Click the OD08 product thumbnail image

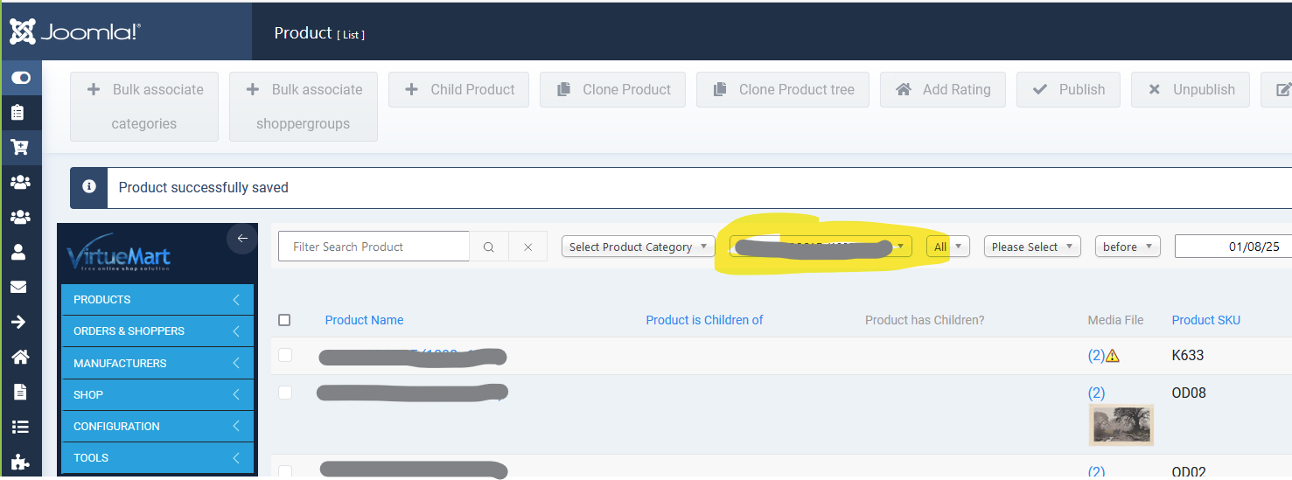(x=1121, y=424)
